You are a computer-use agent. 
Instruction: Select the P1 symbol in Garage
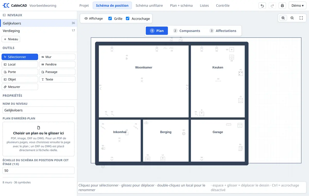[241, 148]
